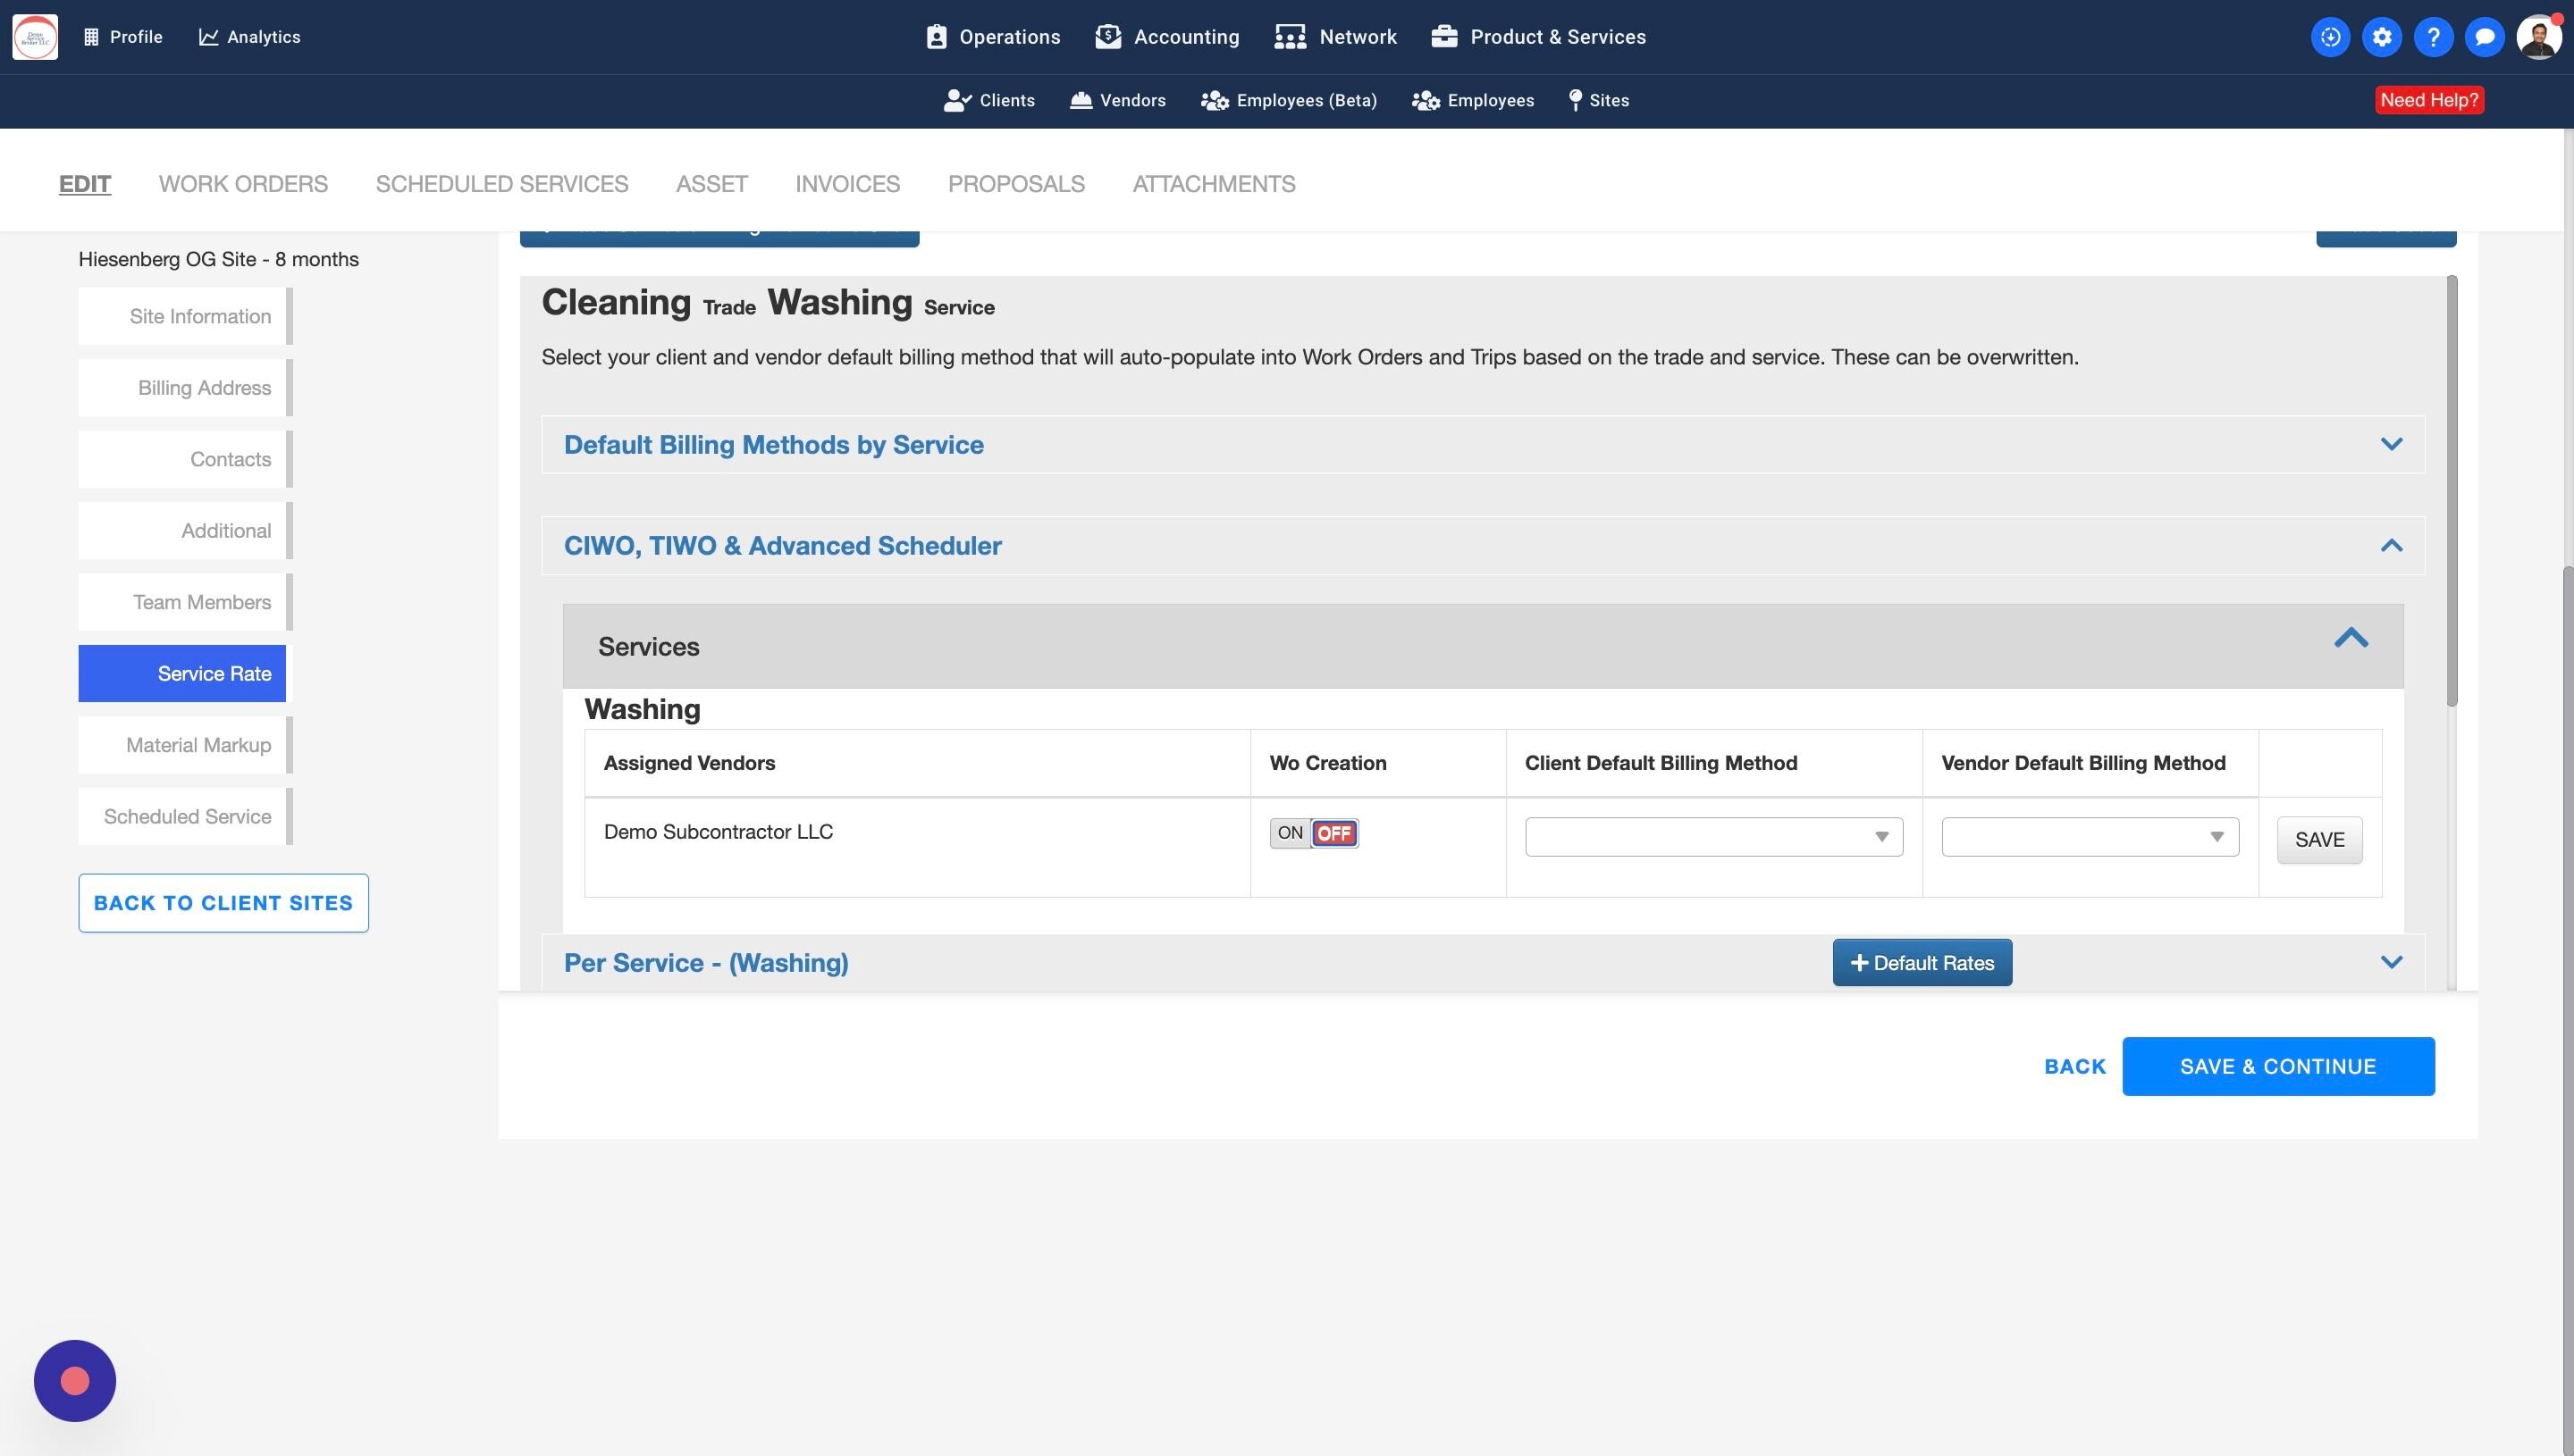2574x1456 pixels.
Task: Click the purple record button at bottom left
Action: pos(75,1380)
